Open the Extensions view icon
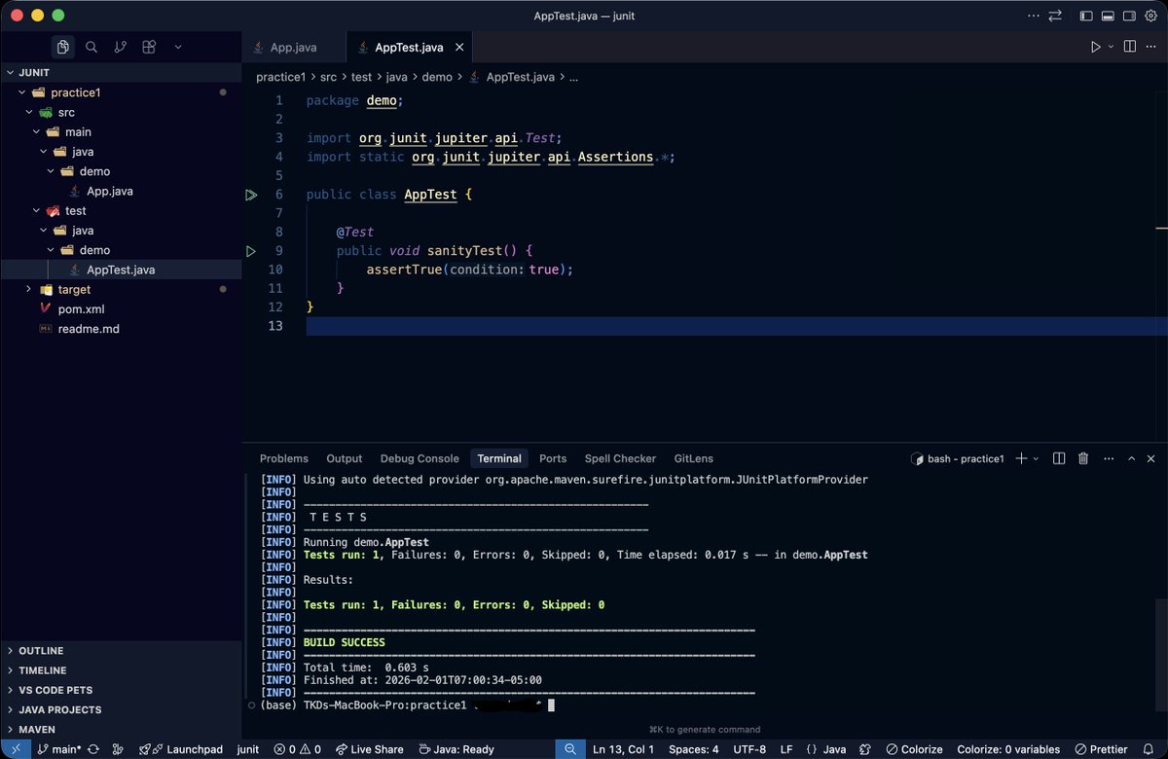1168x759 pixels. point(148,46)
